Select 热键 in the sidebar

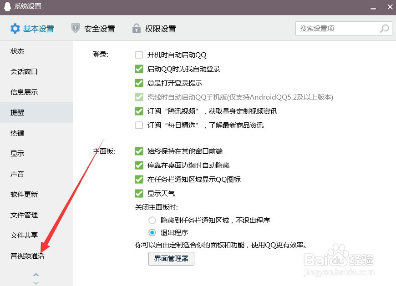click(x=36, y=133)
